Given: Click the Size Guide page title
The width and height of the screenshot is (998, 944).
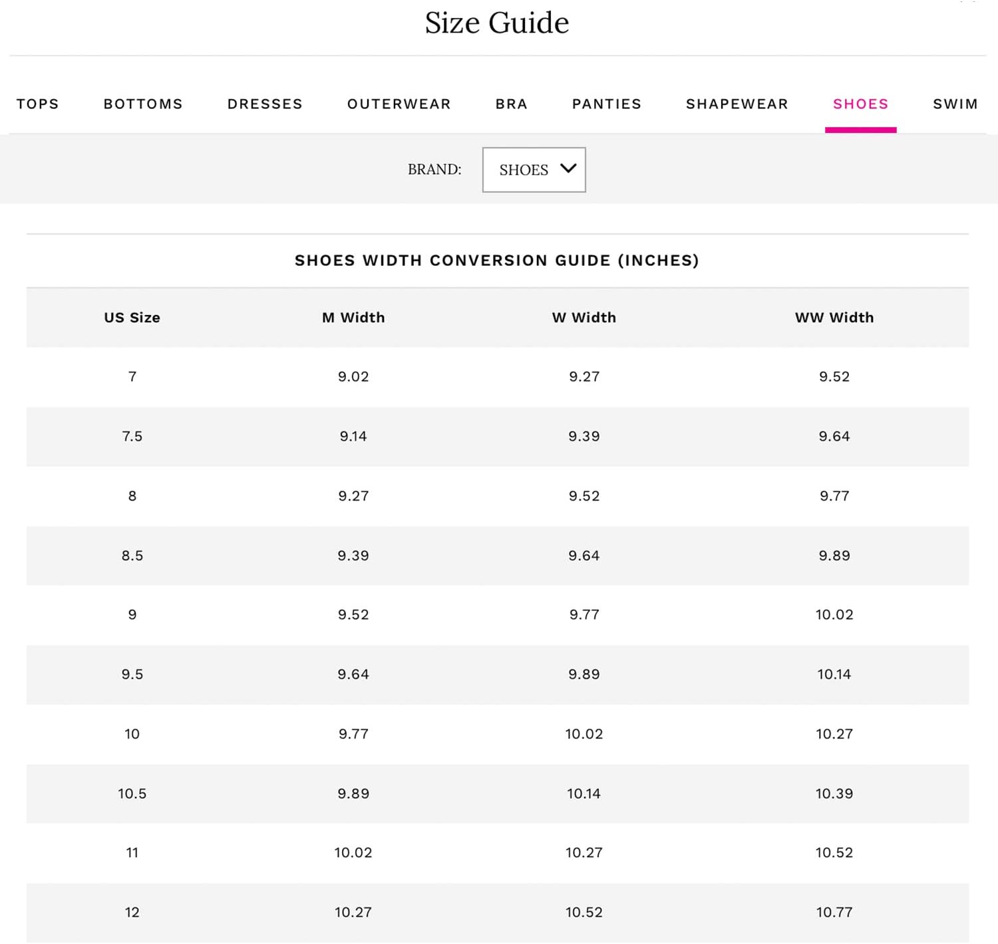Looking at the screenshot, I should click(497, 23).
